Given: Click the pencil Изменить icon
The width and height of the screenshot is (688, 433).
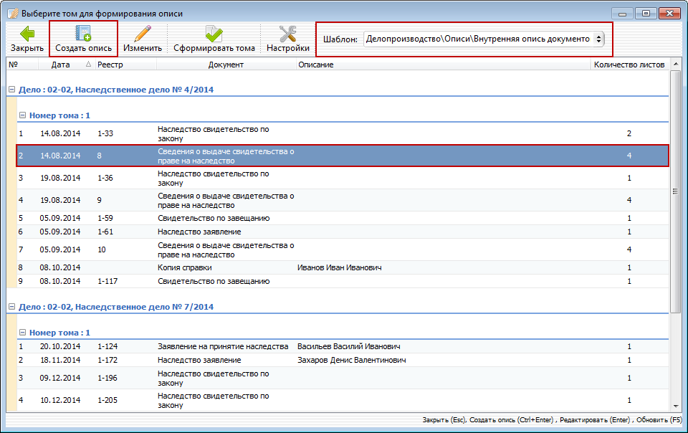Looking at the screenshot, I should [x=142, y=34].
